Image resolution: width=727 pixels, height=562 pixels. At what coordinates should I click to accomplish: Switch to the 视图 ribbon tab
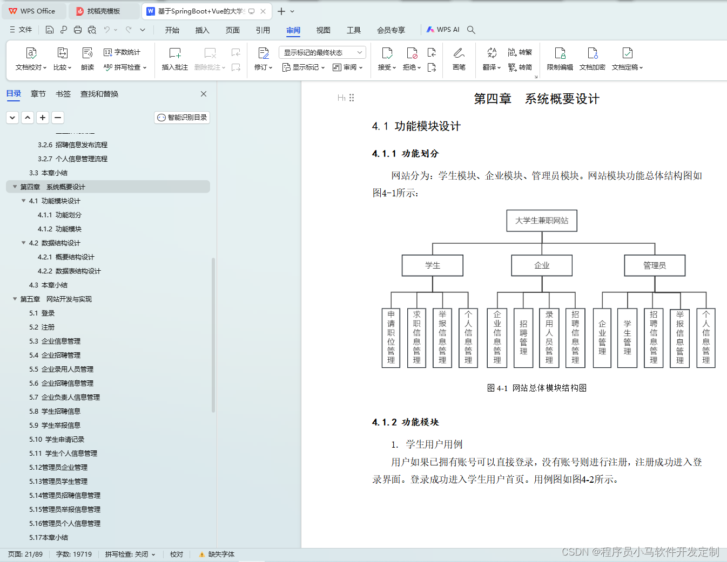point(323,30)
